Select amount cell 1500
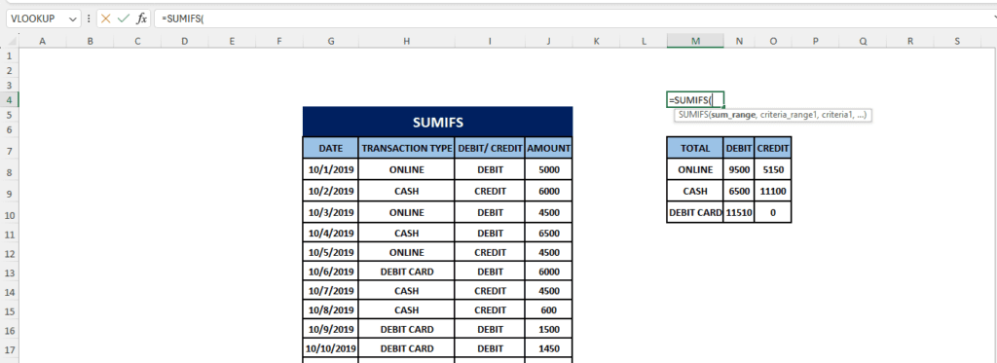 [x=549, y=329]
